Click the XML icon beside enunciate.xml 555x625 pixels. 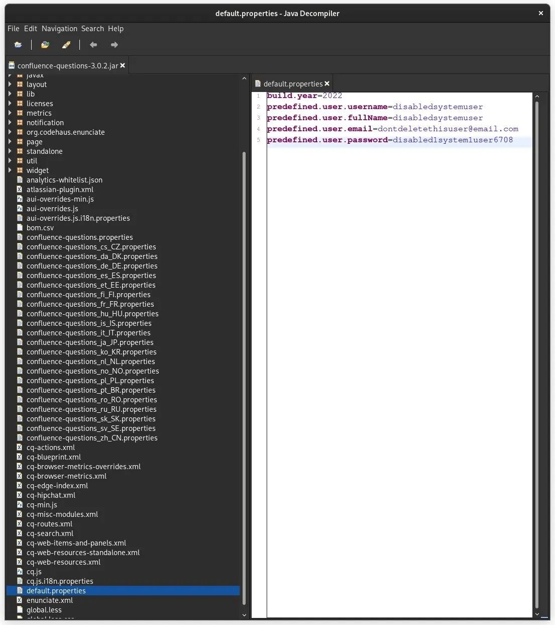pos(20,600)
